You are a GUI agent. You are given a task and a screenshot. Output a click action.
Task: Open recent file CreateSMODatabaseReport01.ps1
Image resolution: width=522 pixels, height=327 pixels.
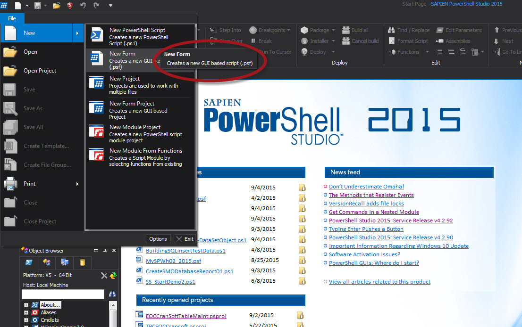pyautogui.click(x=189, y=271)
